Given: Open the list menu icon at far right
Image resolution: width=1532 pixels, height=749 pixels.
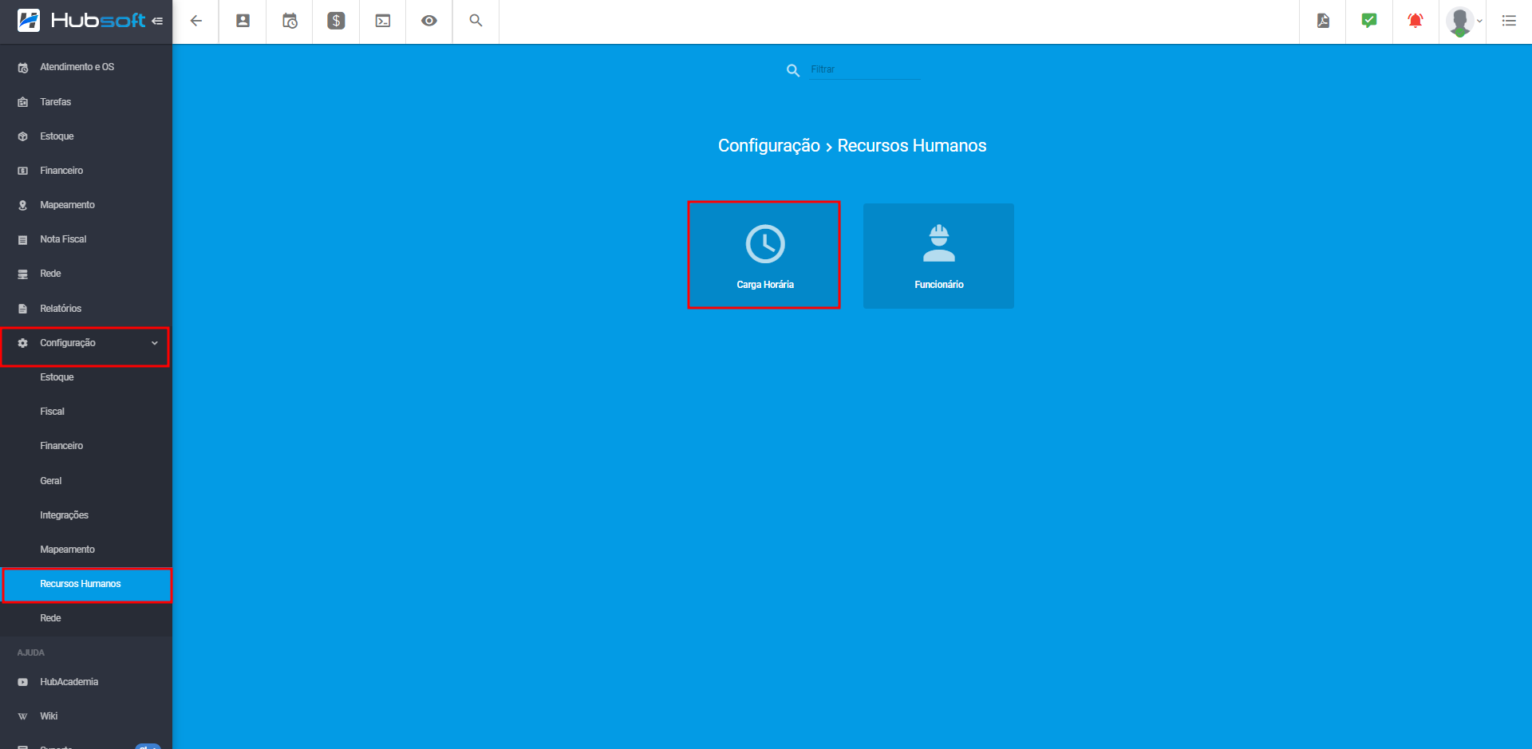Looking at the screenshot, I should point(1509,21).
